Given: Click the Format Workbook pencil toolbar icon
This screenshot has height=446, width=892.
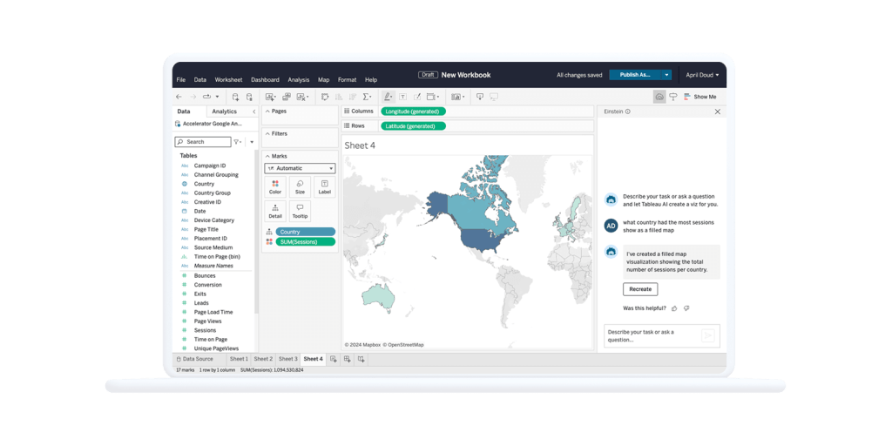Looking at the screenshot, I should (417, 97).
